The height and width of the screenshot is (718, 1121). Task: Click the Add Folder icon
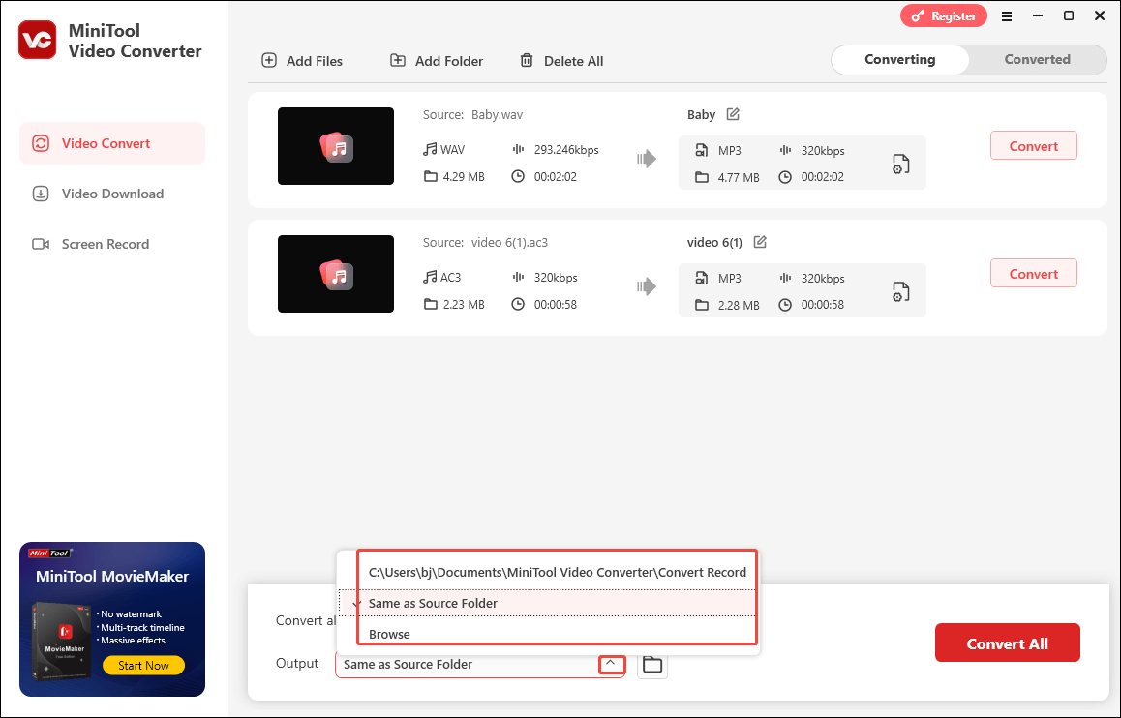(x=398, y=61)
